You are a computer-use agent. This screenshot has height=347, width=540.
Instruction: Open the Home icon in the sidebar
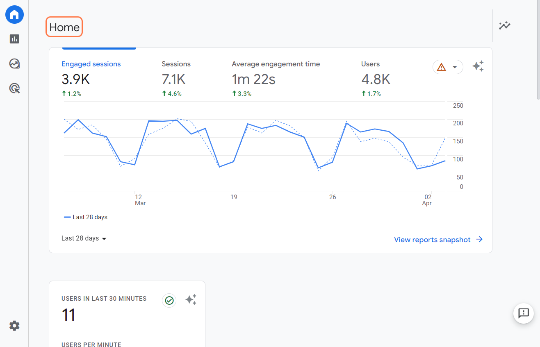pyautogui.click(x=14, y=15)
